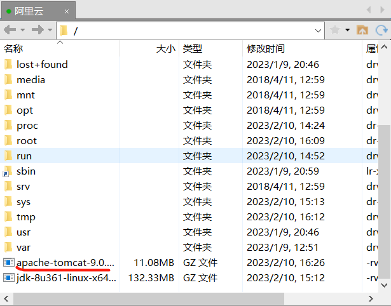Viewport: 391px width, 306px height.
Task: Click the opt folder name
Action: 25,110
